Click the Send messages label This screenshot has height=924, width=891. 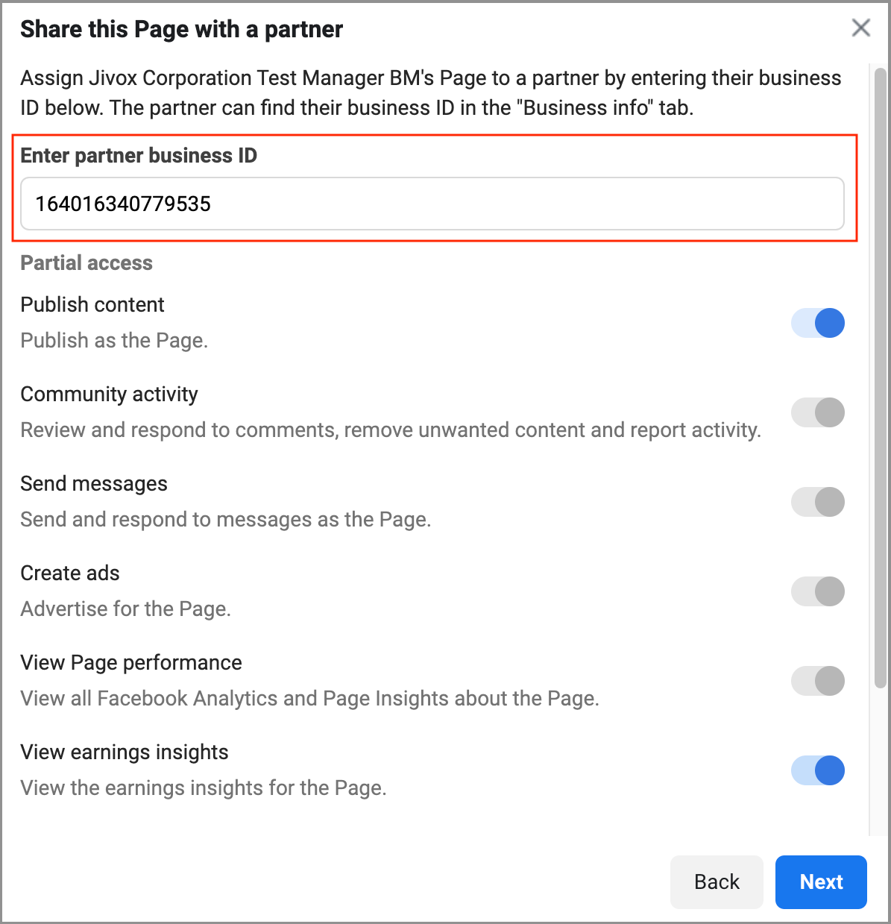[x=94, y=483]
